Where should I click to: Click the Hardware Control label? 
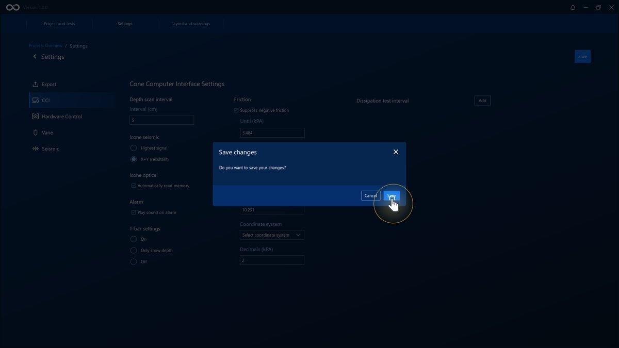tap(62, 117)
